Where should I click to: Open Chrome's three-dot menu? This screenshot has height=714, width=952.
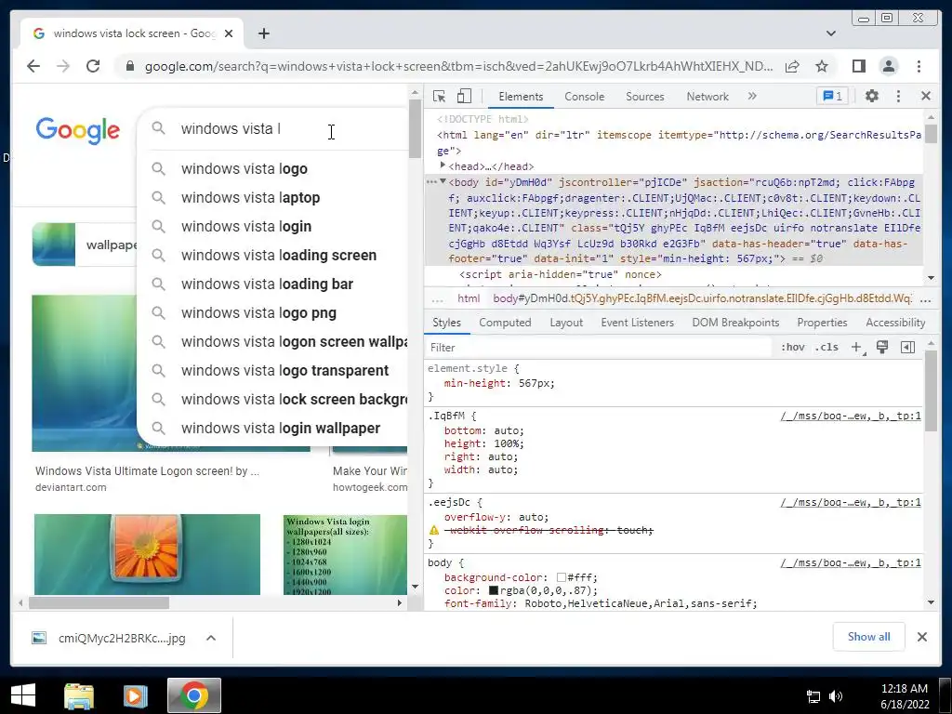(x=919, y=66)
